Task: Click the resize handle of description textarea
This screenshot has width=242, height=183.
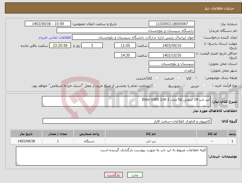Action: [44, 105]
